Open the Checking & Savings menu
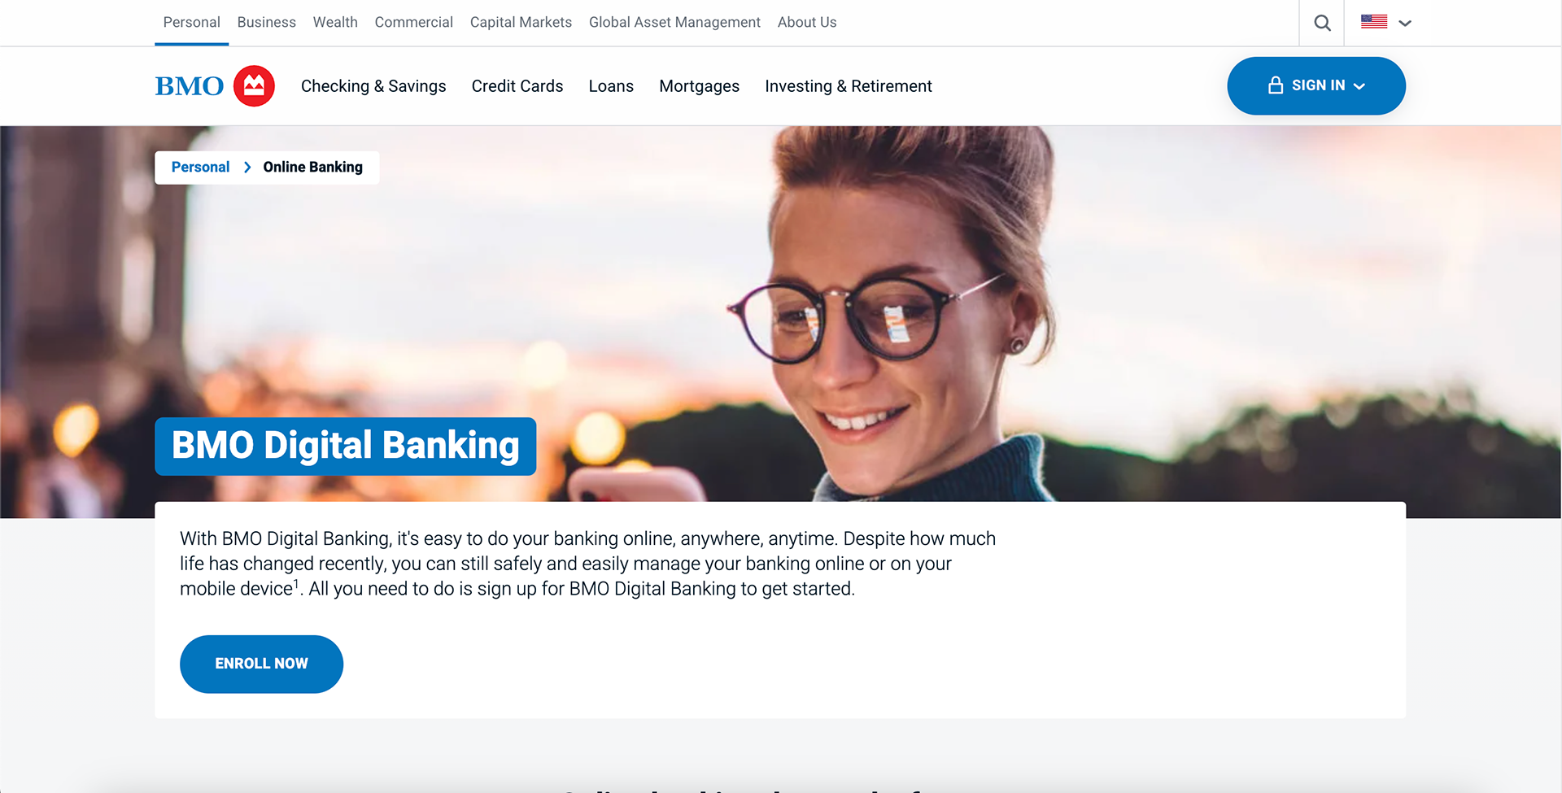 (373, 86)
